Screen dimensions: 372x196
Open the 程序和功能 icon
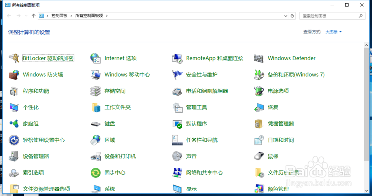click(x=14, y=91)
